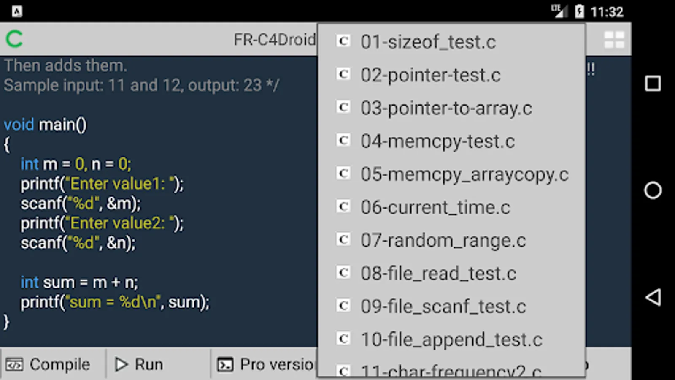Tap the green C4Droid logo icon

pos(14,39)
